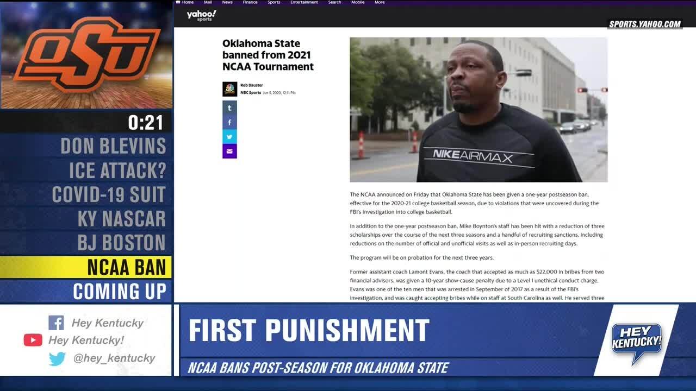Click paragraph starting 'The NCAA announced on Friday'

[474, 203]
